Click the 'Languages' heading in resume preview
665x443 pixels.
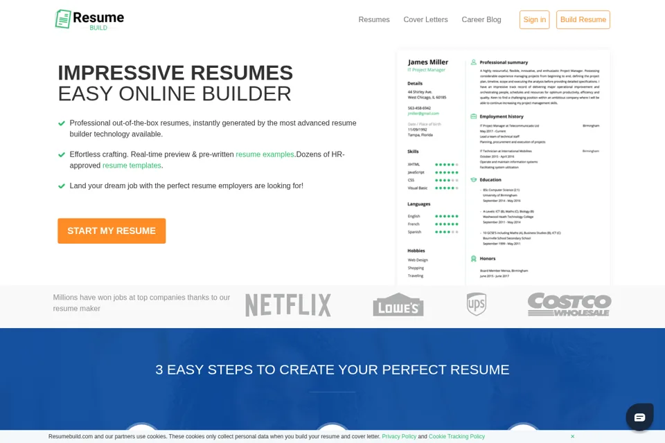click(418, 204)
